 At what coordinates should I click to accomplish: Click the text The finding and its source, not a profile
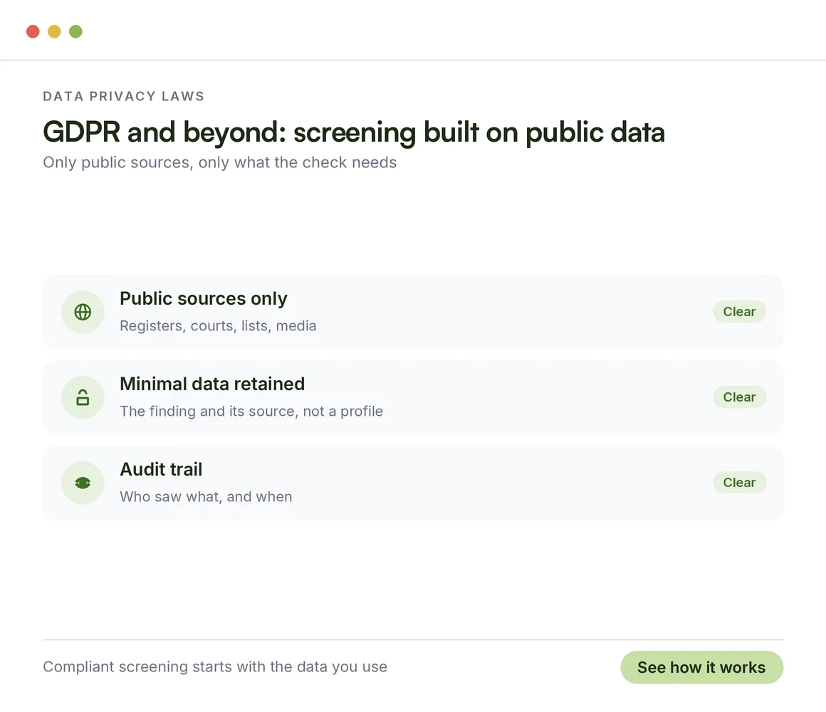[251, 412]
